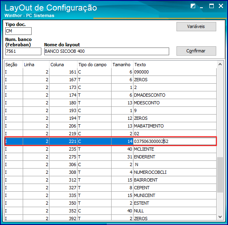The image size is (228, 225).
Task: Select the ENDERENT text cell
Action: click(175, 157)
